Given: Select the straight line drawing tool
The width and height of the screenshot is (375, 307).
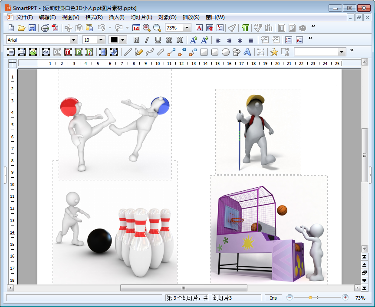Looking at the screenshot, I should [128, 52].
